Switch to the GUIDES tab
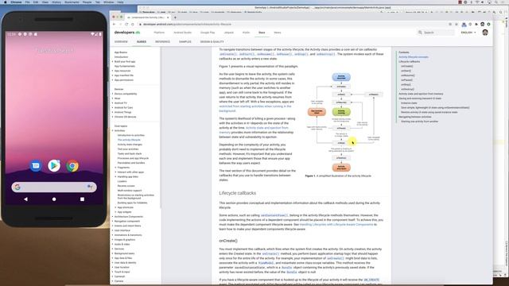This screenshot has height=286, width=509. (142, 42)
